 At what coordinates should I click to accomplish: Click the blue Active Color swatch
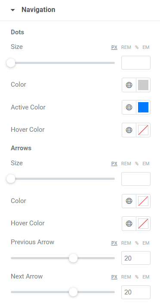click(143, 107)
